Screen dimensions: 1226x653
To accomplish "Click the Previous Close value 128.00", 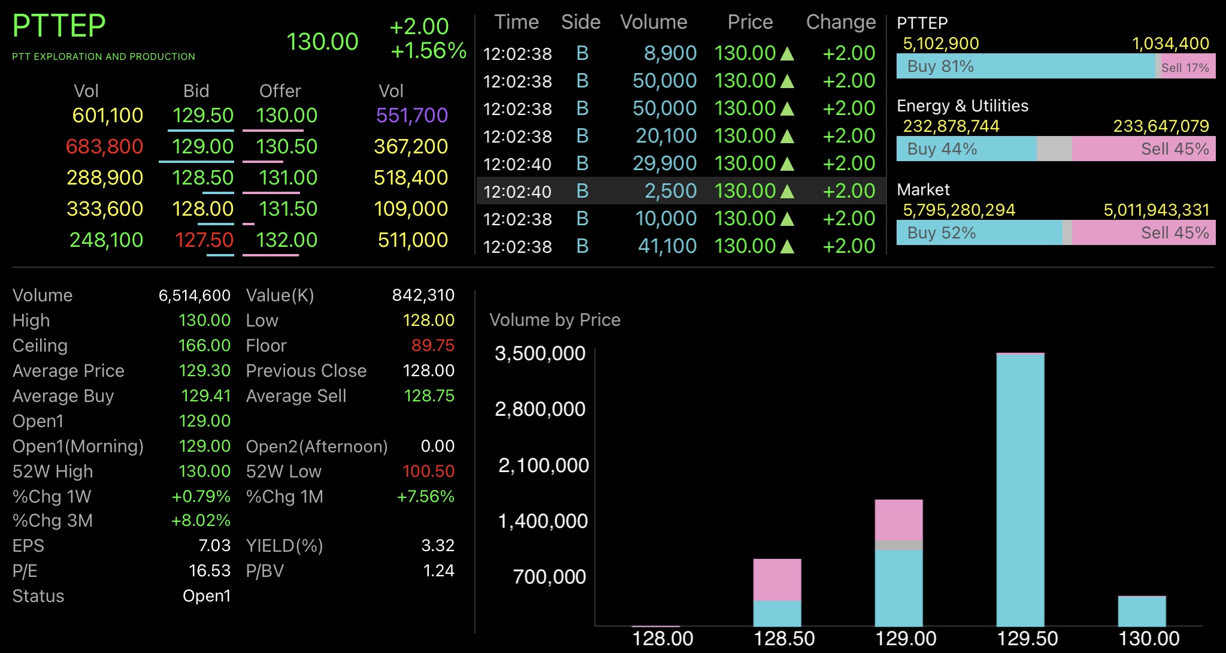I will pos(428,370).
